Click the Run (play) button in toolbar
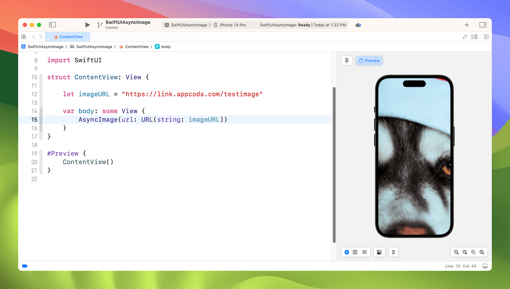The image size is (510, 289). (87, 25)
